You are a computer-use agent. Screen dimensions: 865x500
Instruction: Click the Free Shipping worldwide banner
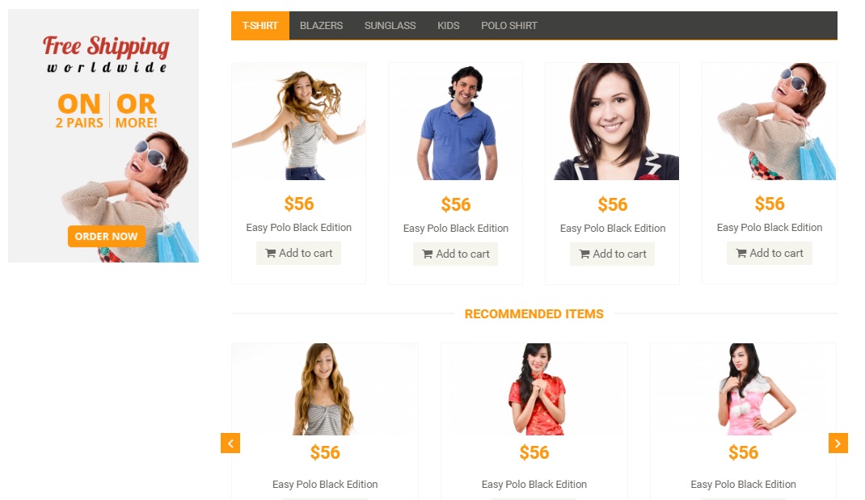coord(103,136)
